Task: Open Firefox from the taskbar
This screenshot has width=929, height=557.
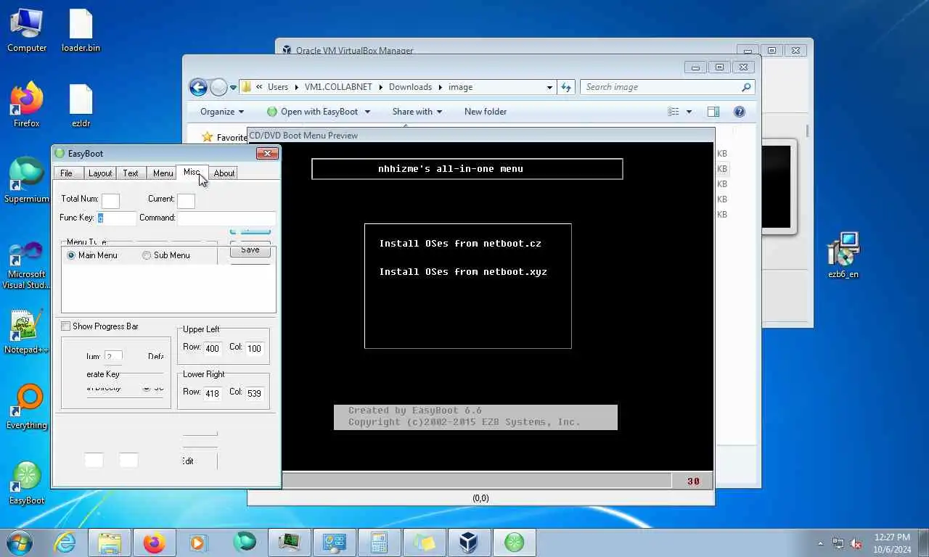Action: coord(155,542)
